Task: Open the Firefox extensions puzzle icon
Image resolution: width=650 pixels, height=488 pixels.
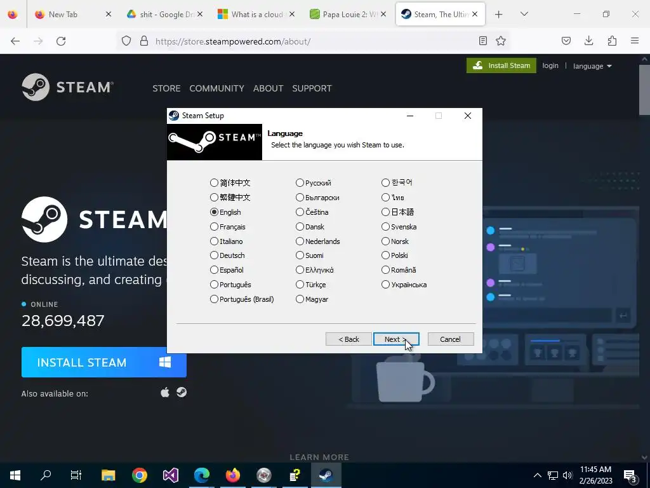Action: (x=612, y=41)
